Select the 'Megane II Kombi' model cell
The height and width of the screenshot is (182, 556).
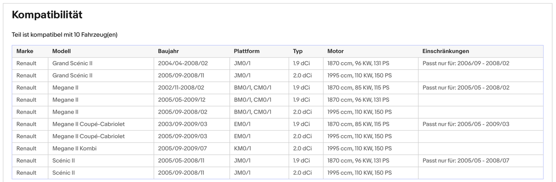tap(74, 148)
